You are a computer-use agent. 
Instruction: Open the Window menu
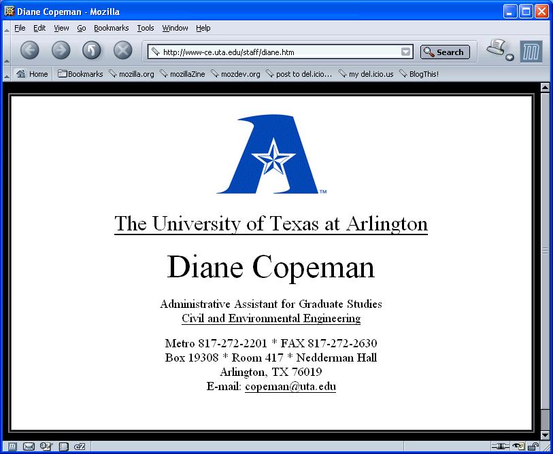pyautogui.click(x=175, y=28)
